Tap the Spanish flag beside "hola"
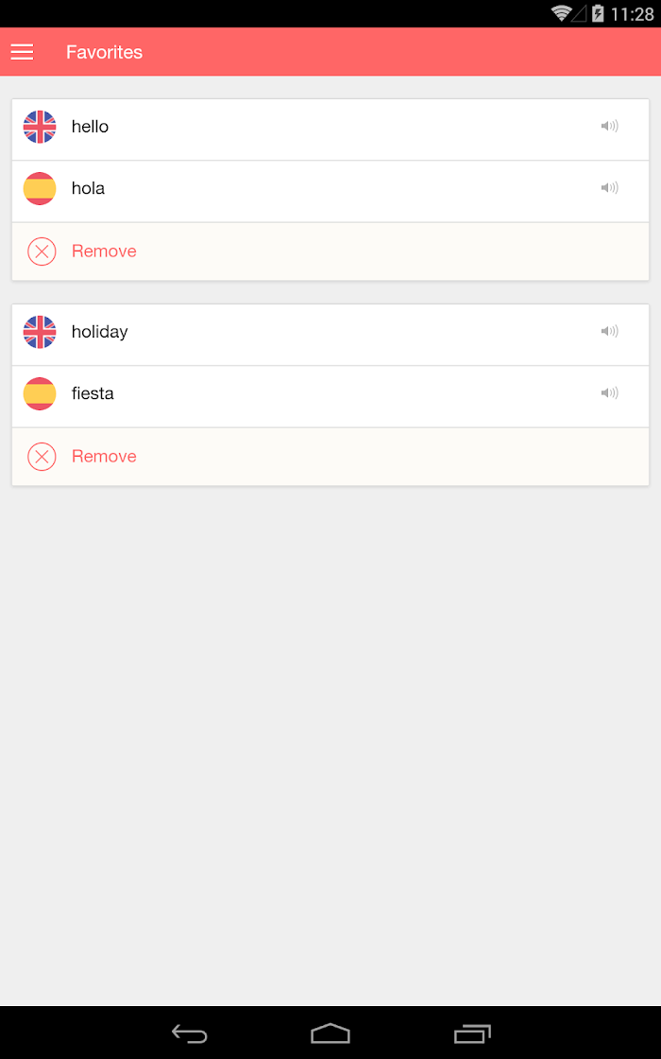 (40, 188)
